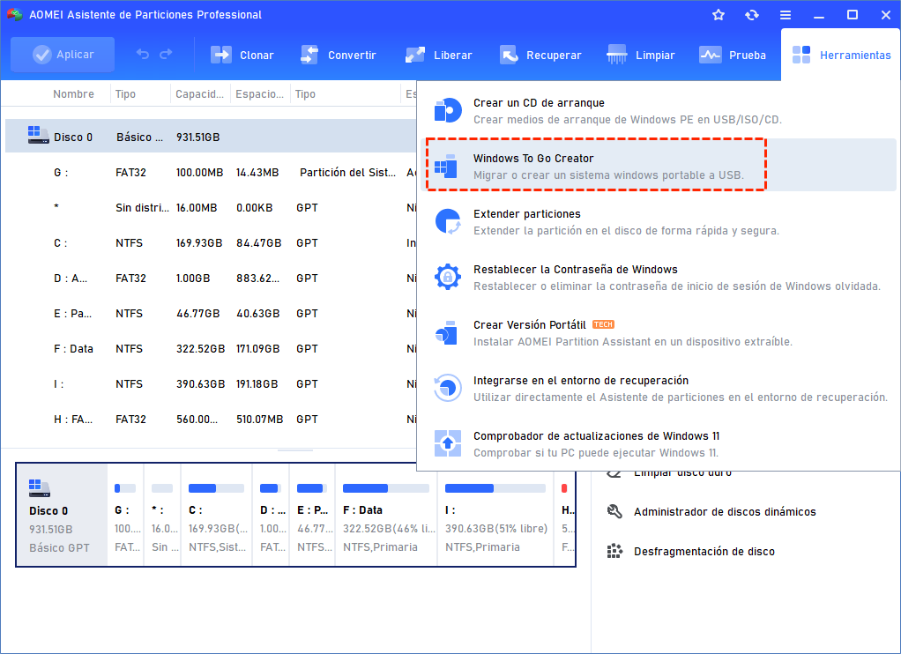This screenshot has width=901, height=654.
Task: Click the dynamic disk manager wrench icon
Action: point(614,511)
